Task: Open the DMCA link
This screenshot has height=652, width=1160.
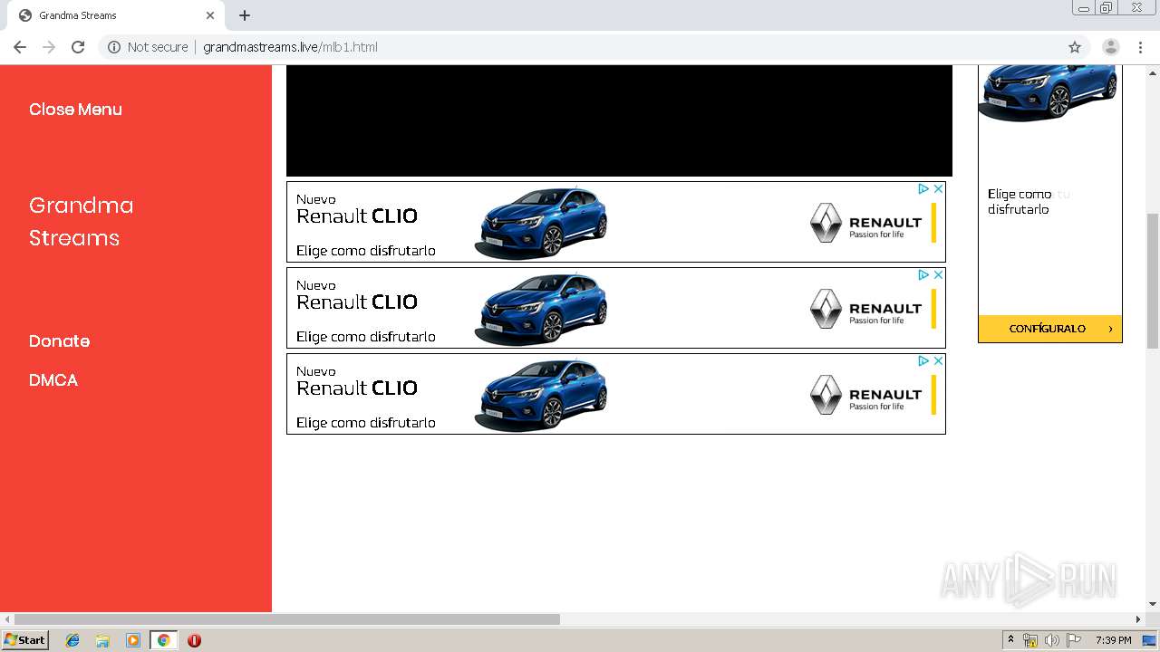Action: (53, 380)
